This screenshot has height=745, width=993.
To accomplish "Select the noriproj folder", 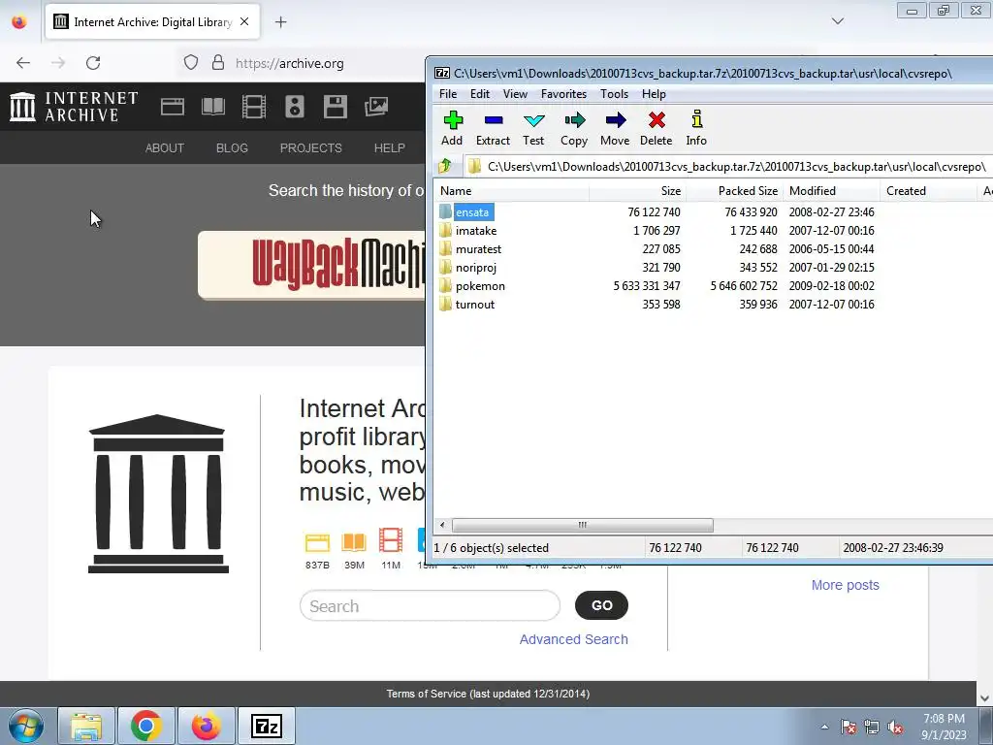I will (475, 268).
